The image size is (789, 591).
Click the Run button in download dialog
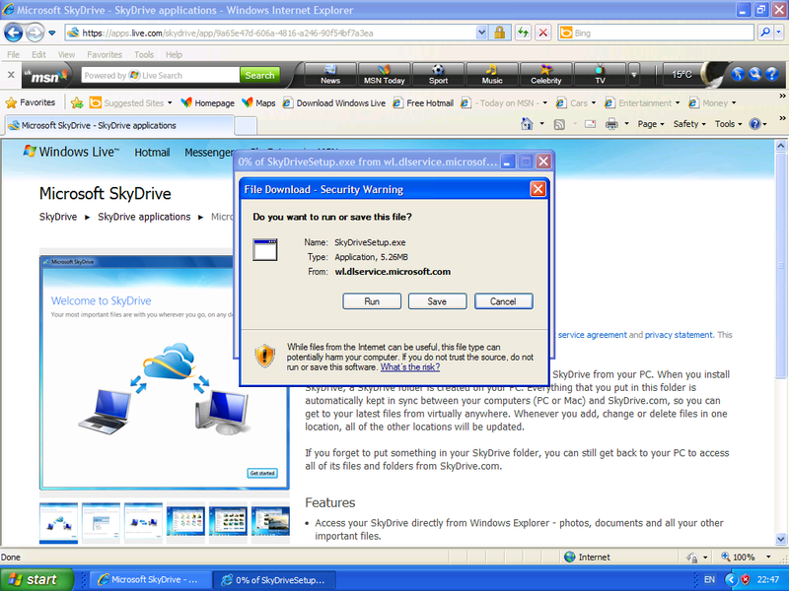point(372,301)
